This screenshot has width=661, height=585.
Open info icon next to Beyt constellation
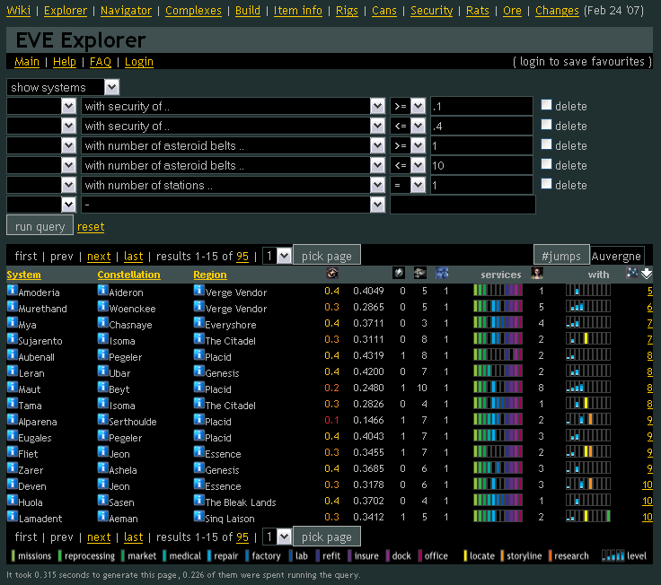103,387
